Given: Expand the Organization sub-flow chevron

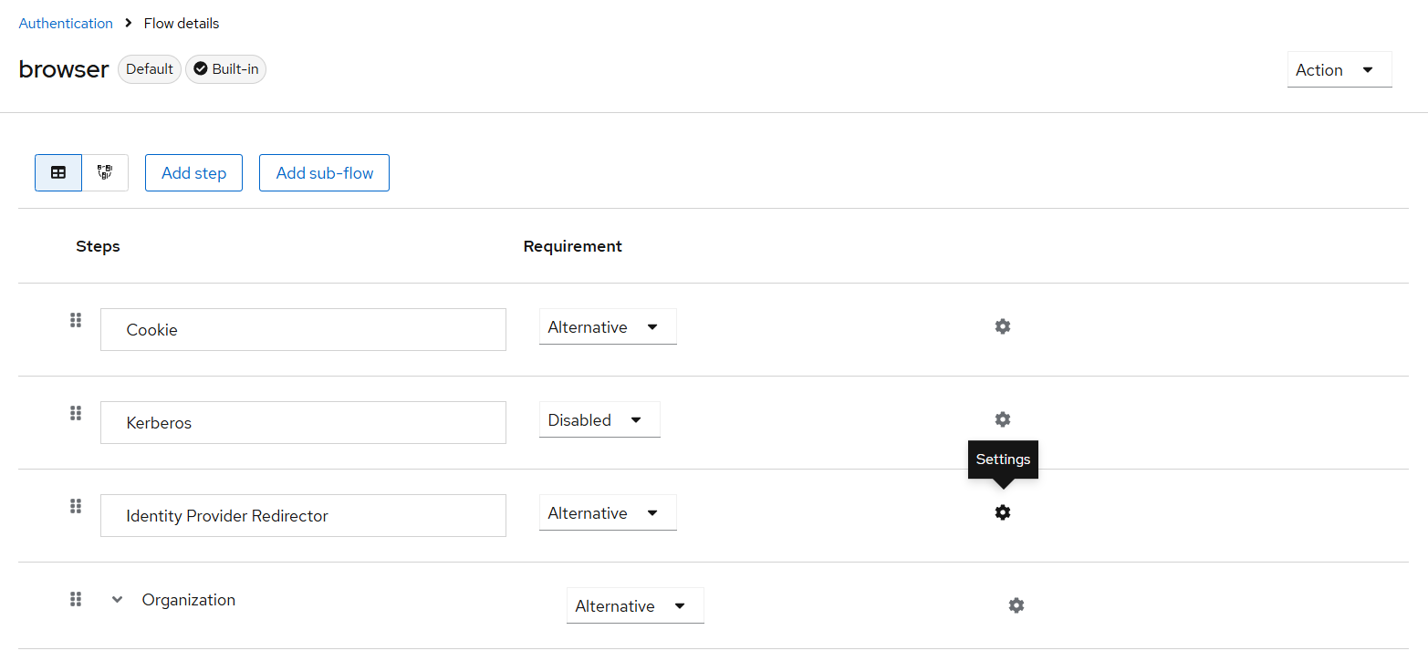Looking at the screenshot, I should point(117,600).
